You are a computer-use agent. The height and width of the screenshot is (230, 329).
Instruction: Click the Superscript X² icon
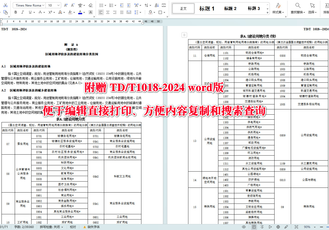tap(50, 12)
